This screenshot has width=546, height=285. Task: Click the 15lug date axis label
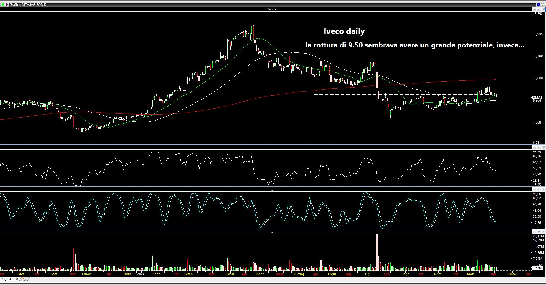pos(365,274)
